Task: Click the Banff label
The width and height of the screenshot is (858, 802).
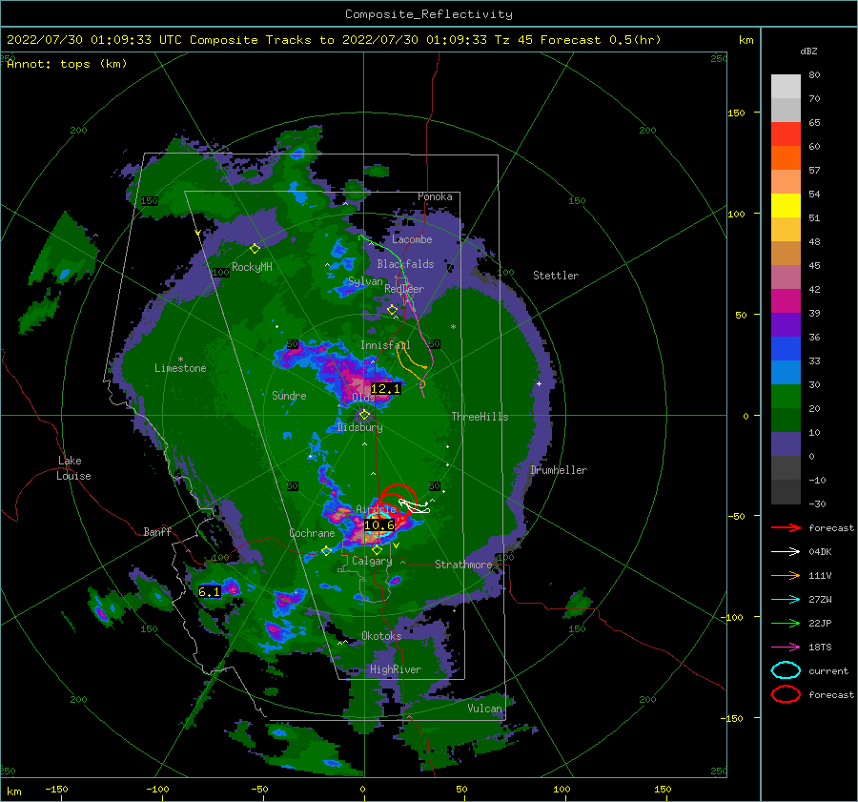Action: pyautogui.click(x=157, y=532)
